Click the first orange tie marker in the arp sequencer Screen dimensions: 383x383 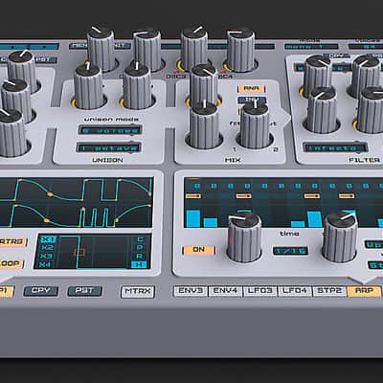click(x=193, y=195)
